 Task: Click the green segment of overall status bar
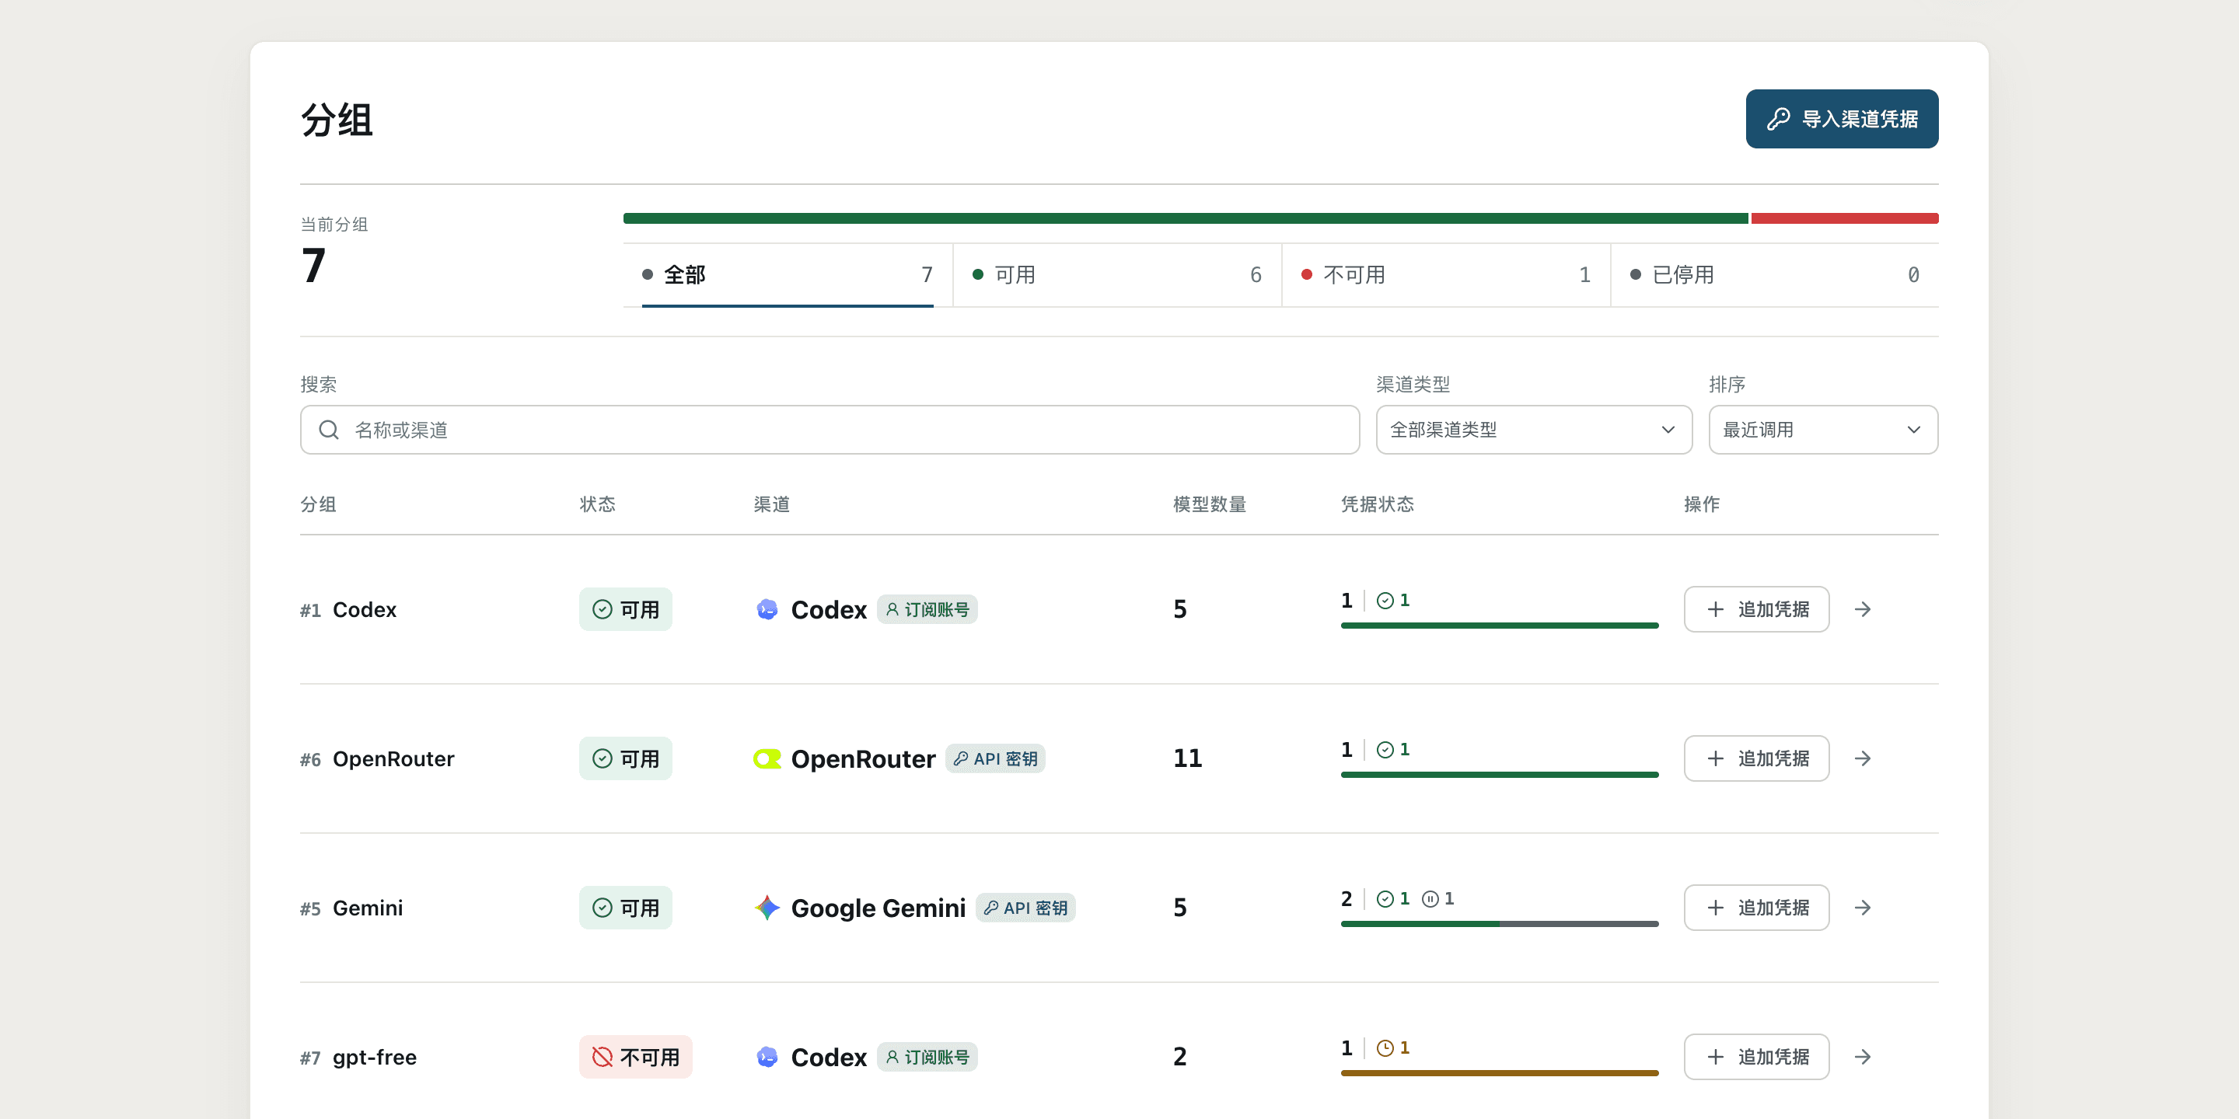1186,219
